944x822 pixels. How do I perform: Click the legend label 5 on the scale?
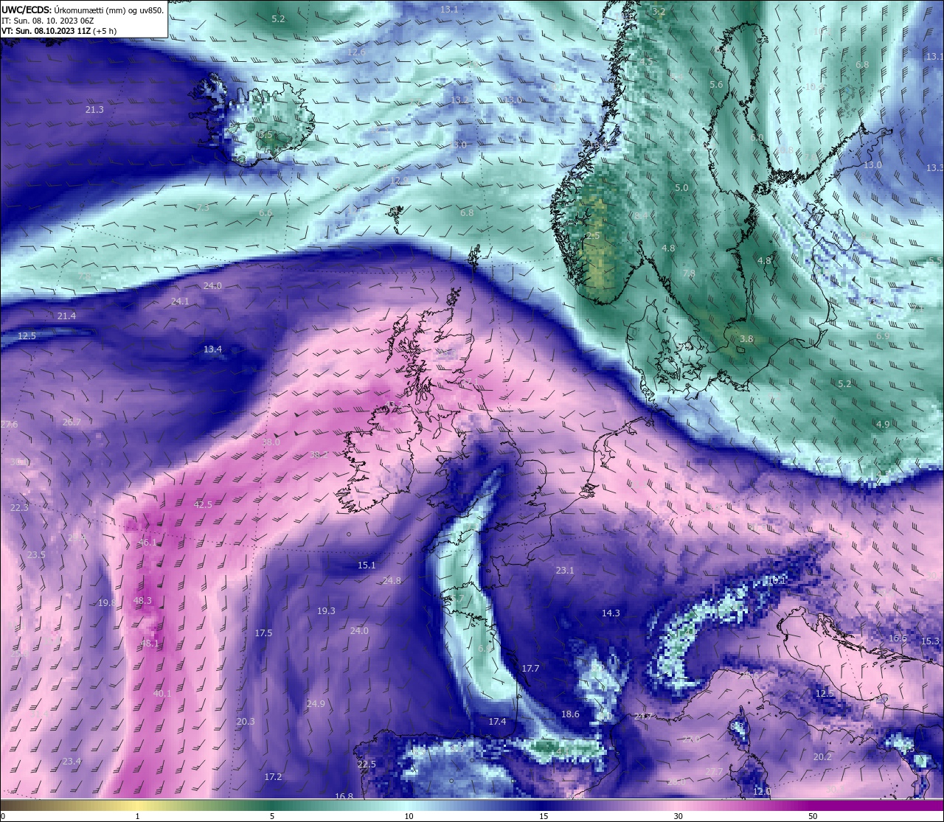pyautogui.click(x=272, y=816)
